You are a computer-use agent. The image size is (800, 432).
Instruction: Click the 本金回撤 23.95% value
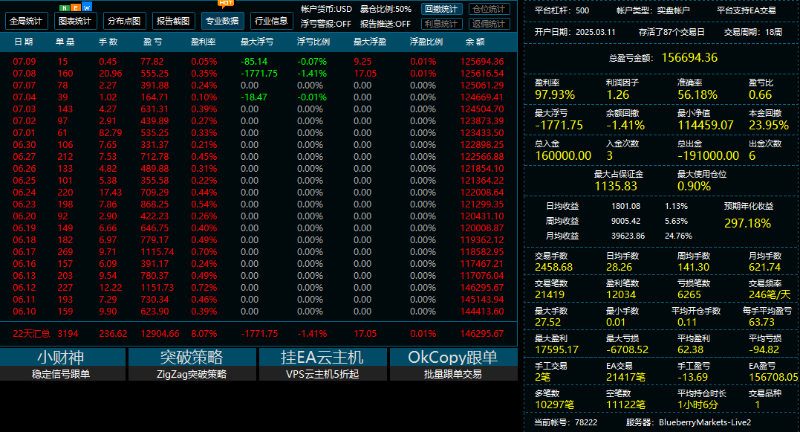point(768,125)
